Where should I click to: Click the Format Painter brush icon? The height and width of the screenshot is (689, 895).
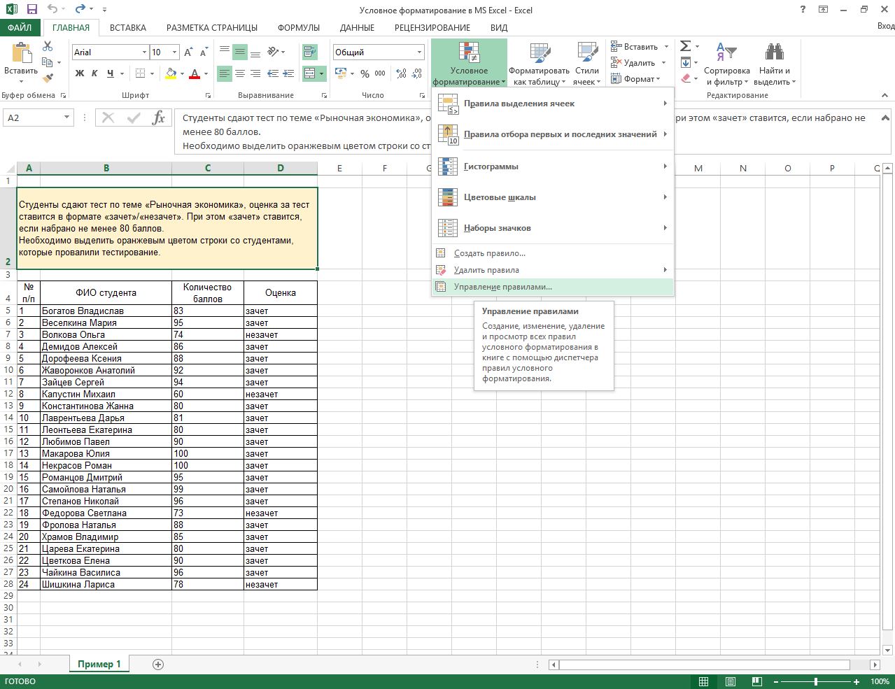point(48,78)
